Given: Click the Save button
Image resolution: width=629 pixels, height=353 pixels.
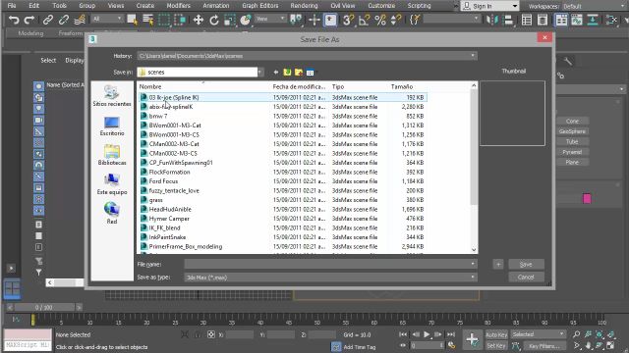Looking at the screenshot, I should point(526,264).
